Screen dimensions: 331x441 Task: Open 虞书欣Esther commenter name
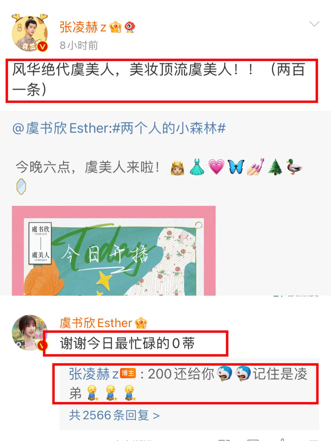[x=96, y=323]
